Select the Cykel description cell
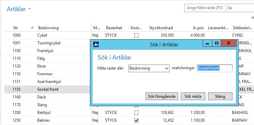The image size is (254, 125). [x=42, y=35]
